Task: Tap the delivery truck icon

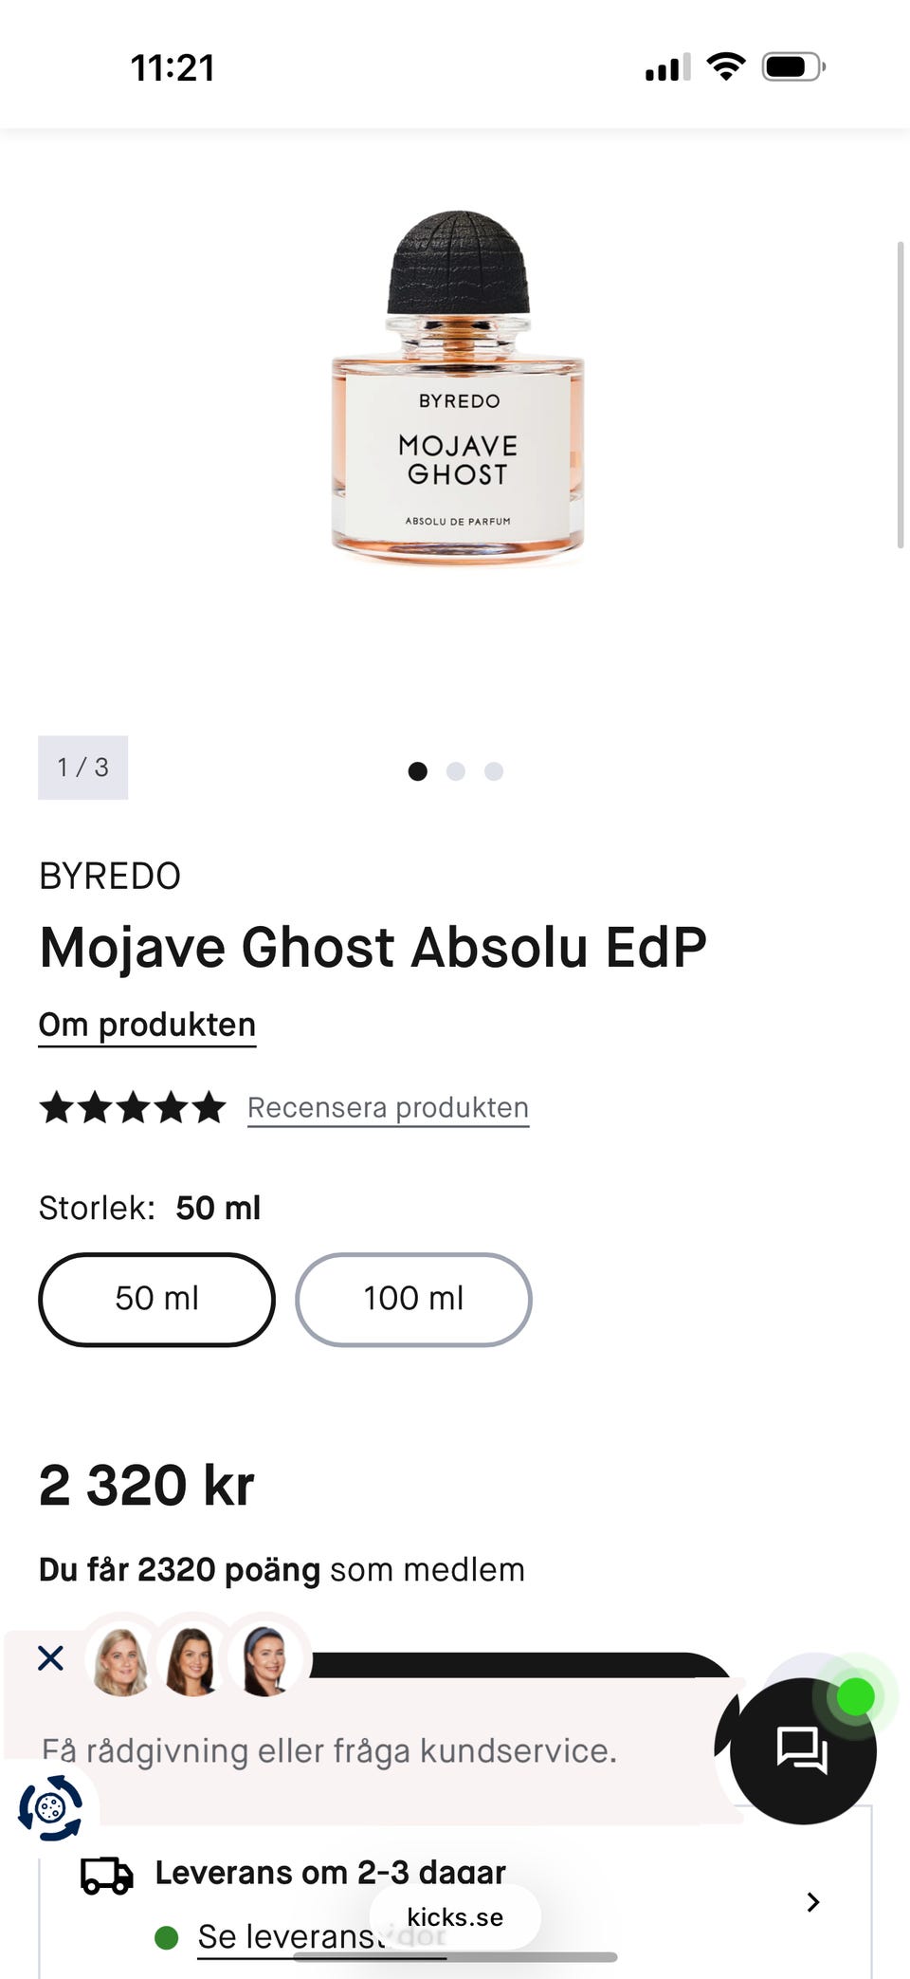Action: [106, 1876]
